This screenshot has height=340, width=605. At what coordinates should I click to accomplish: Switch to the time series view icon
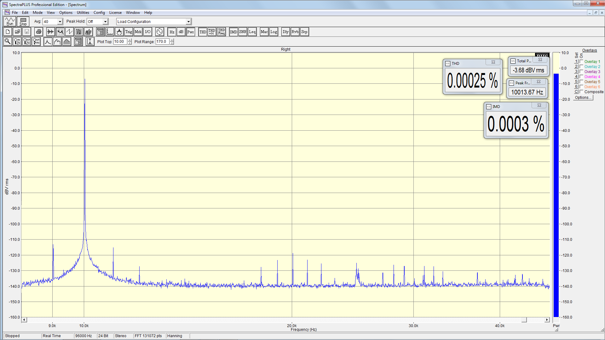[50, 32]
